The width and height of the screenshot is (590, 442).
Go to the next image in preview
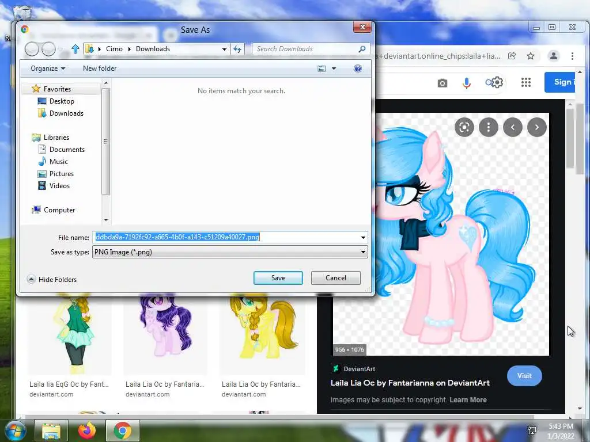(x=537, y=127)
